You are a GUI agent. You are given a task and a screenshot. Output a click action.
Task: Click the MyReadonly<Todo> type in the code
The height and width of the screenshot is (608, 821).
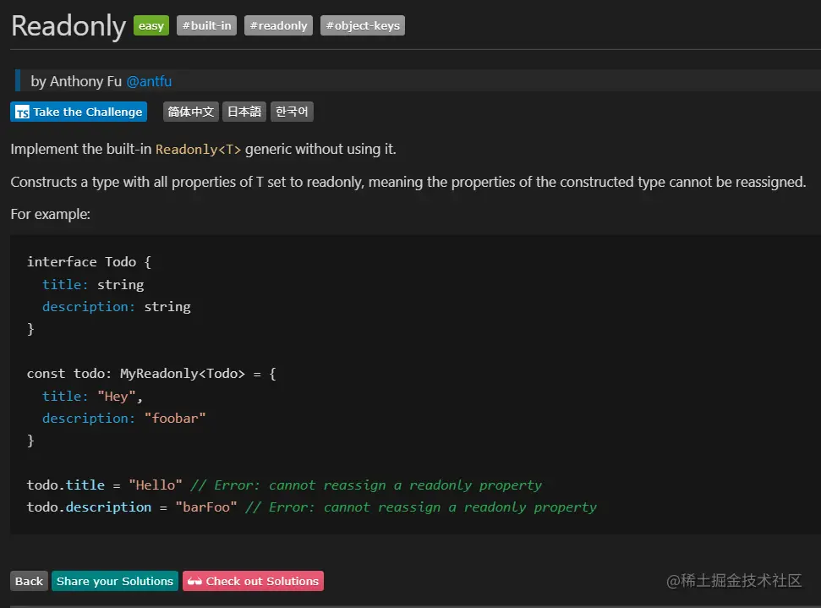pos(183,373)
